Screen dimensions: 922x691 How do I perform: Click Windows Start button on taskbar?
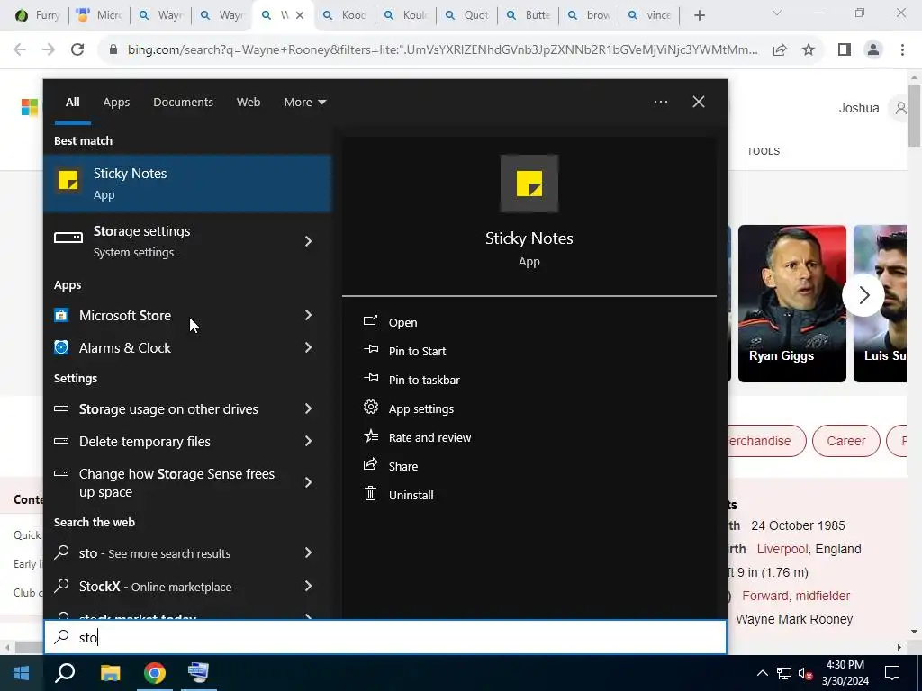click(x=22, y=673)
